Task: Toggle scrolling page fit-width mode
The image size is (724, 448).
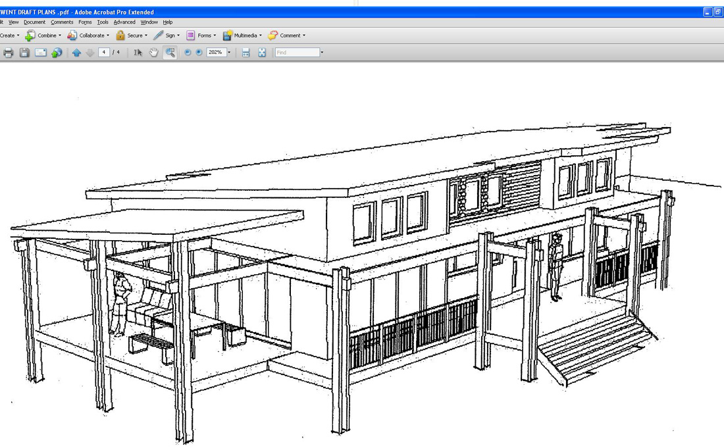Action: coord(246,53)
